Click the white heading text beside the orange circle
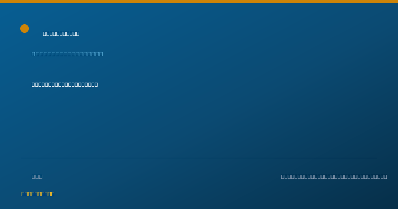 click(x=61, y=34)
